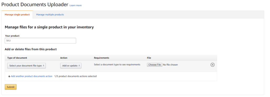Click the Submit button
Viewport: 270px width, 97px height.
(11, 87)
